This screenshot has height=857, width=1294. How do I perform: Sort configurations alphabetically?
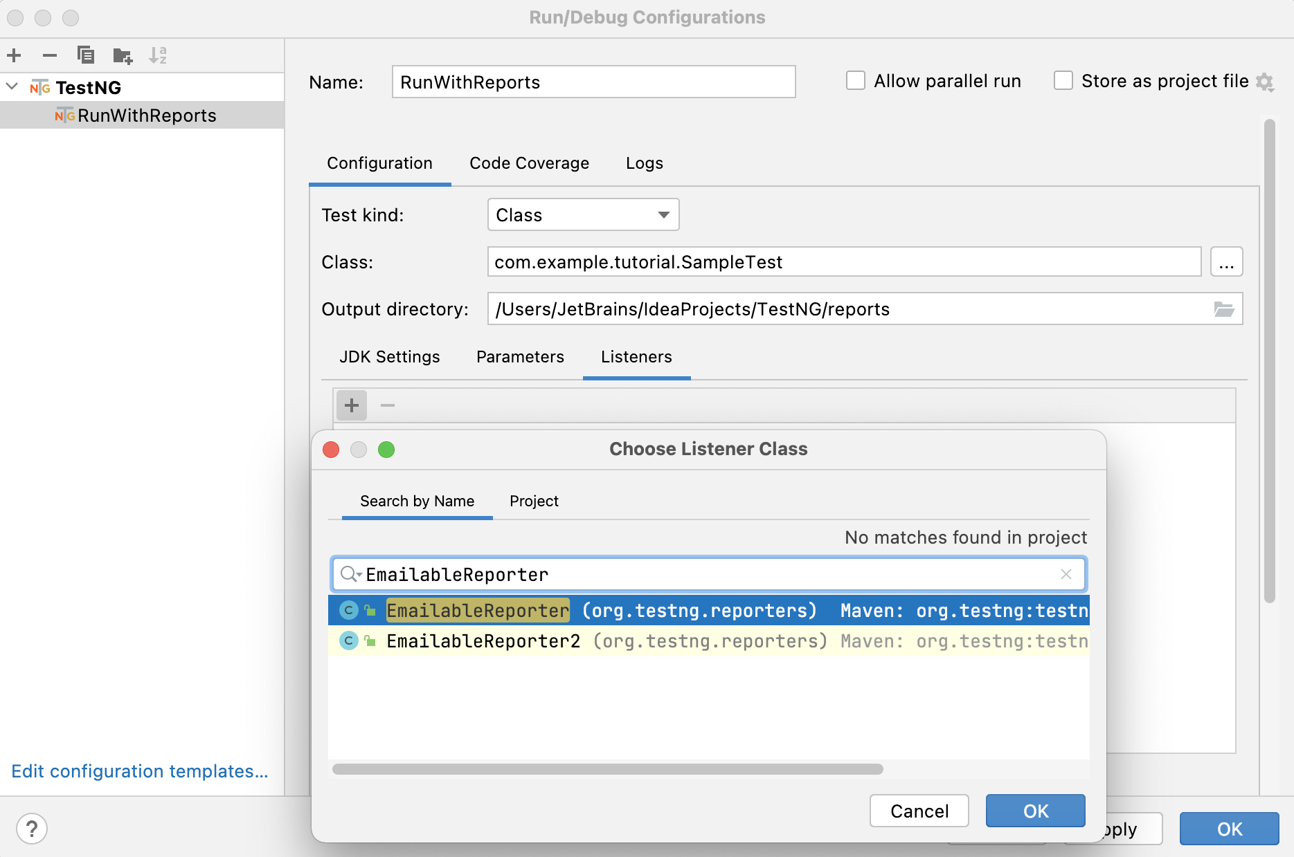(x=158, y=55)
